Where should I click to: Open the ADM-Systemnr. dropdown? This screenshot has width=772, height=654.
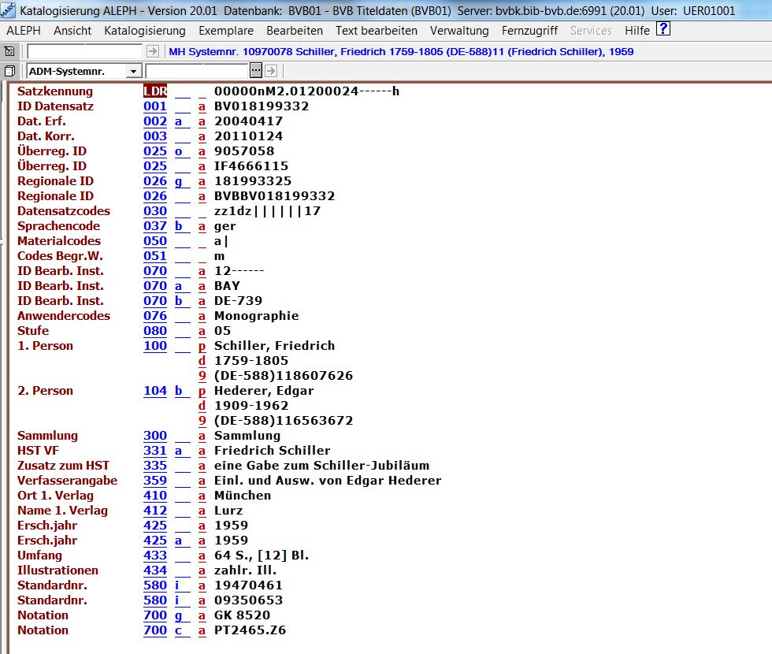[x=134, y=71]
